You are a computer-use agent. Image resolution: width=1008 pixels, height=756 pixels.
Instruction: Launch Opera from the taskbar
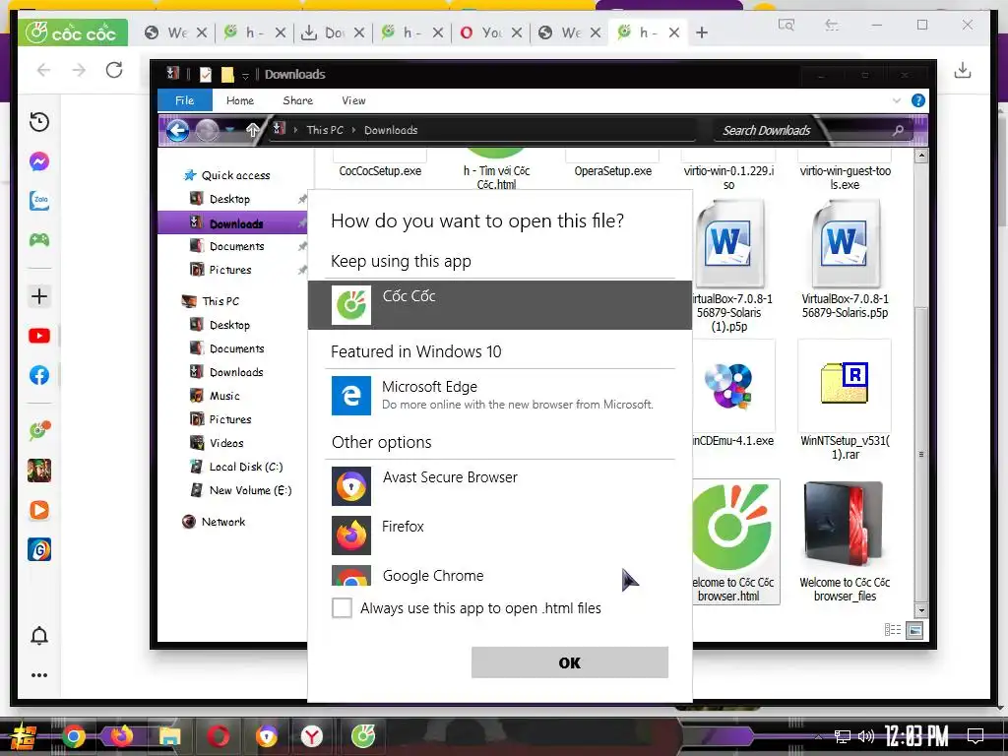point(218,736)
